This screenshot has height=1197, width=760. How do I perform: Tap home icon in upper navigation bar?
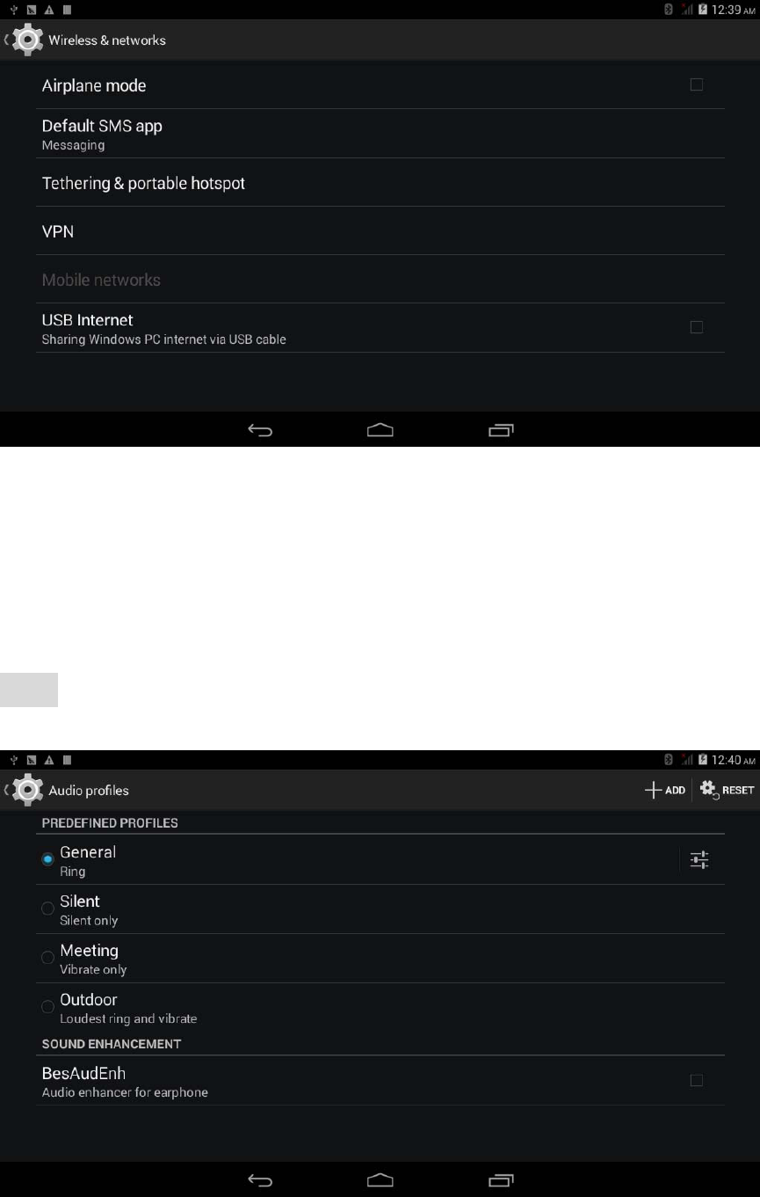click(380, 431)
